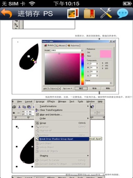Click the Group icon in Arrange menu
This screenshot has width=133, height=178.
point(37,123)
